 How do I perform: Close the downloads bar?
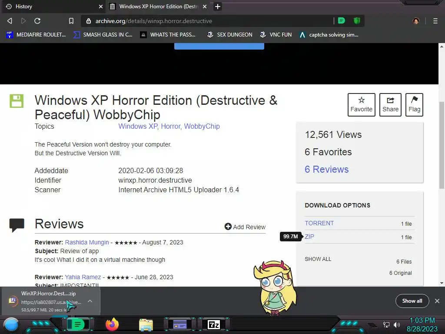pos(437,301)
